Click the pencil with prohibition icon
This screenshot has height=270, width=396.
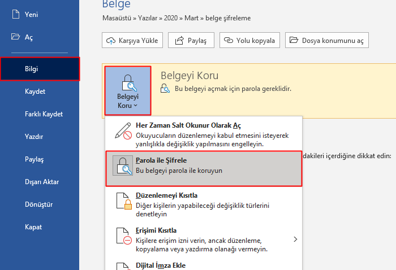(x=123, y=131)
